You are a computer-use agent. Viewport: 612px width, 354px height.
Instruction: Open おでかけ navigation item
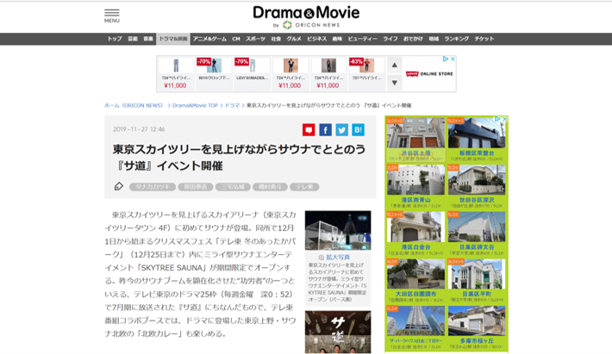pos(413,39)
